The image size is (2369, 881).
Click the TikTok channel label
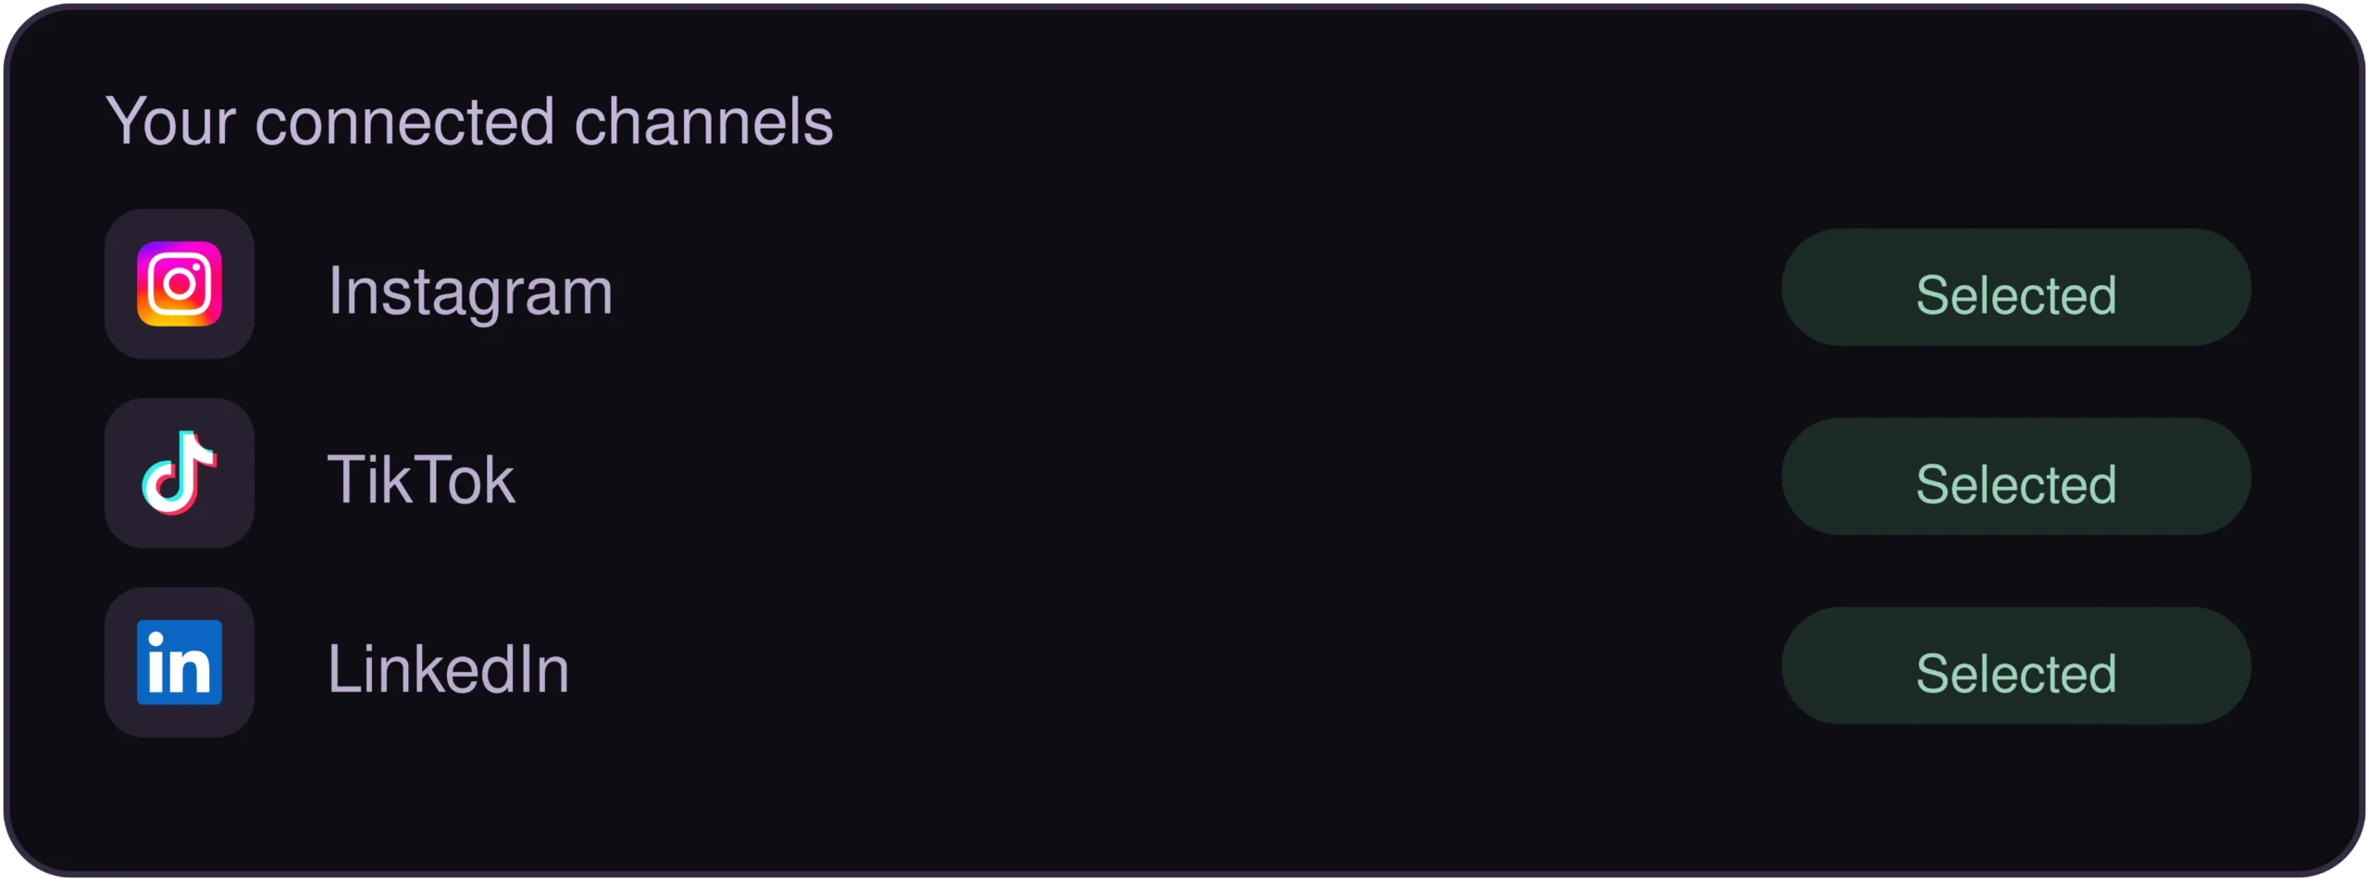coord(421,480)
